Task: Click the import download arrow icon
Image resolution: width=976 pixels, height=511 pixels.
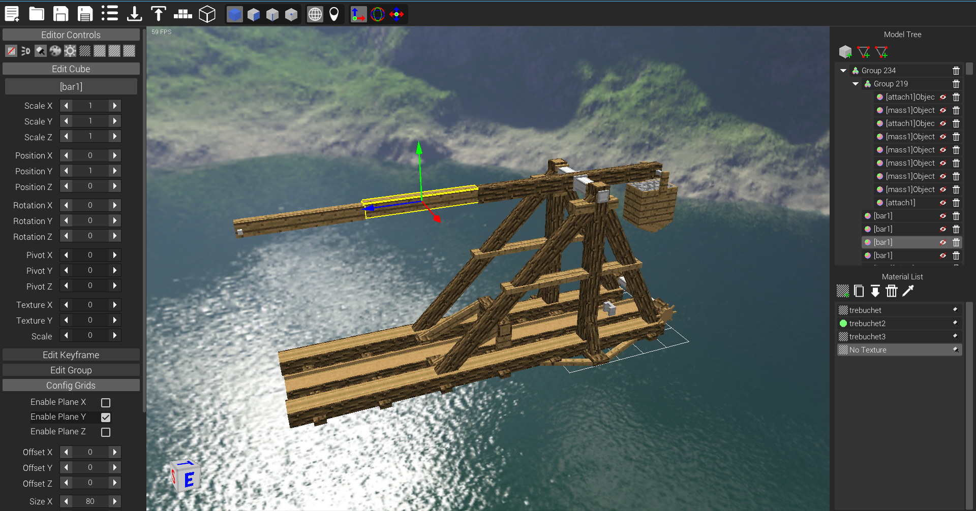Action: (134, 14)
